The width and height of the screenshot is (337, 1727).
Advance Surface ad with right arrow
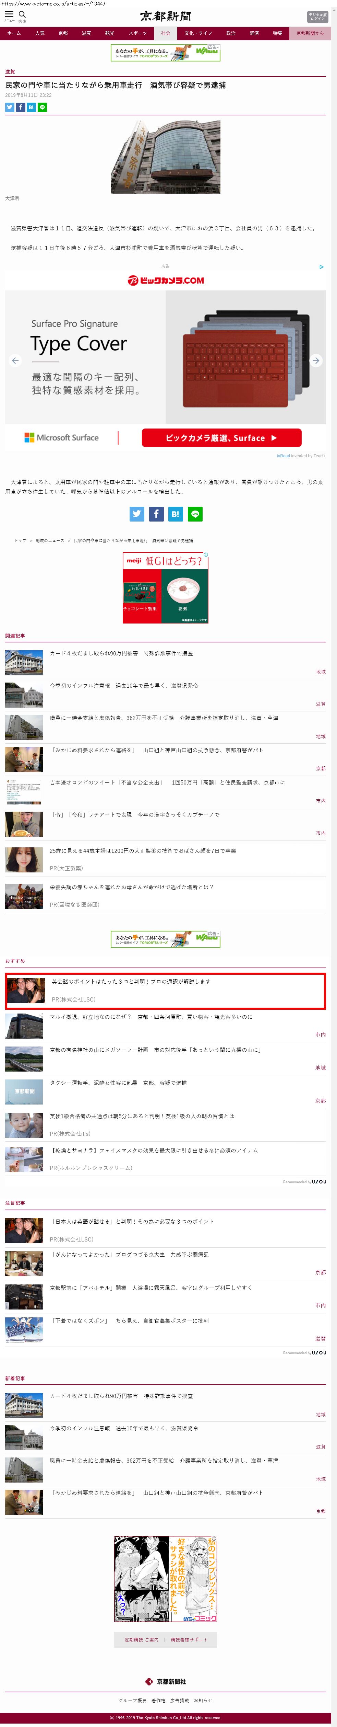tap(315, 361)
